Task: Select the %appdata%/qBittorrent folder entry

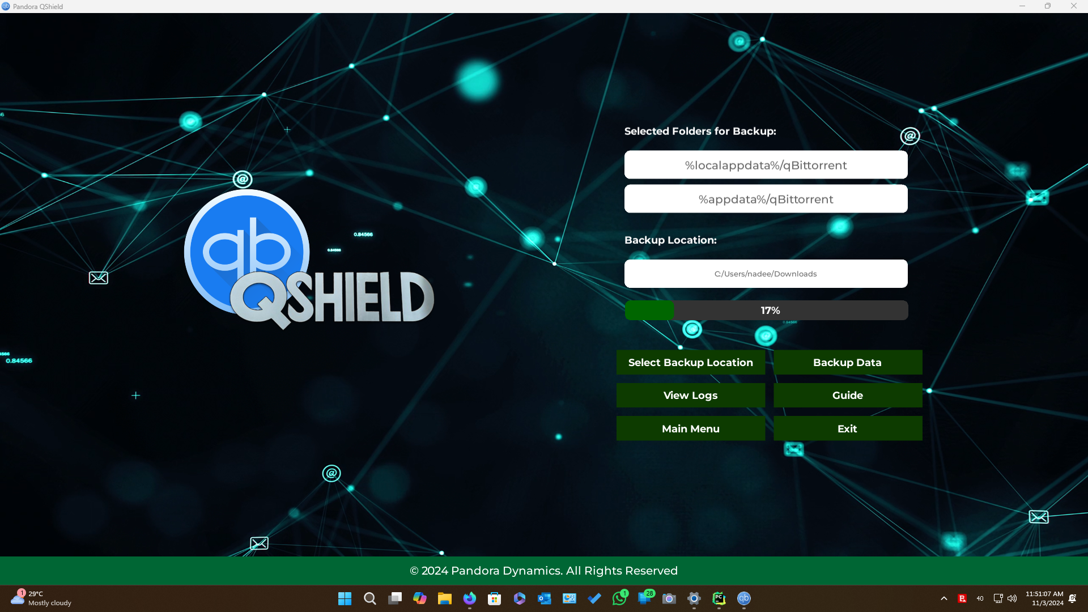Action: click(x=766, y=199)
